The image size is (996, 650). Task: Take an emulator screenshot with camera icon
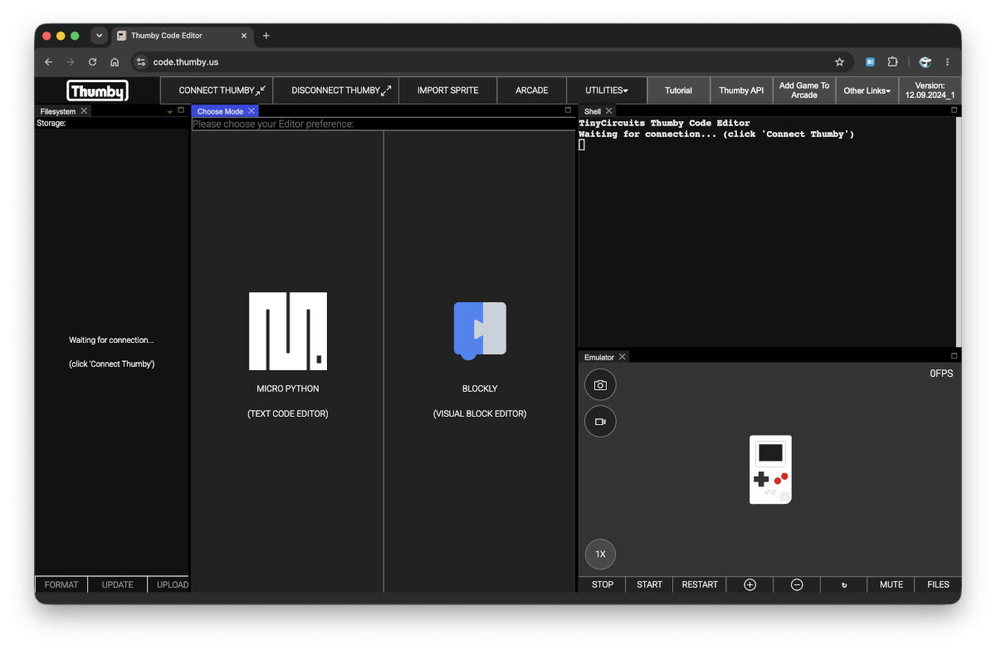[600, 385]
